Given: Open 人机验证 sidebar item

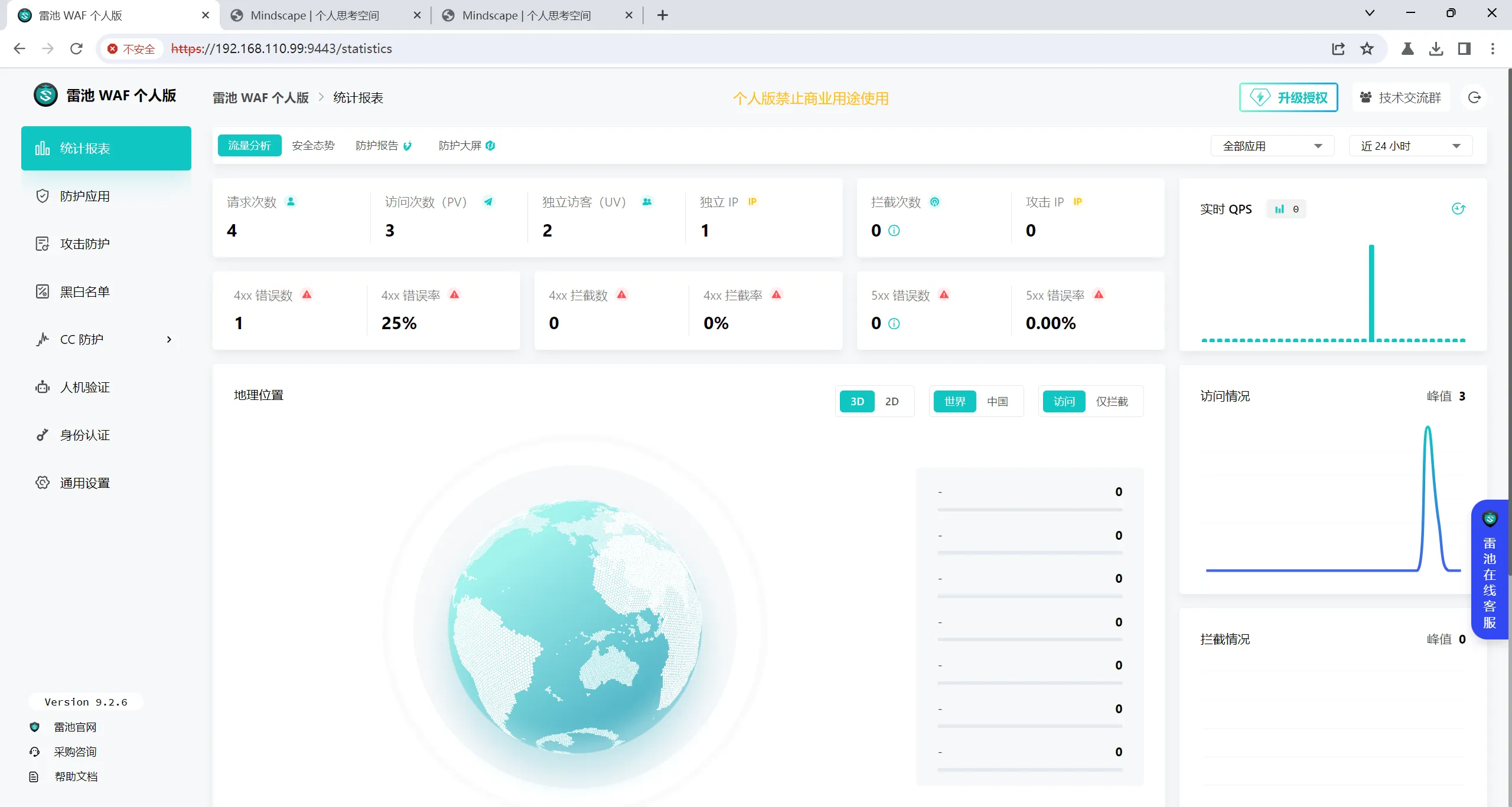Looking at the screenshot, I should point(84,387).
